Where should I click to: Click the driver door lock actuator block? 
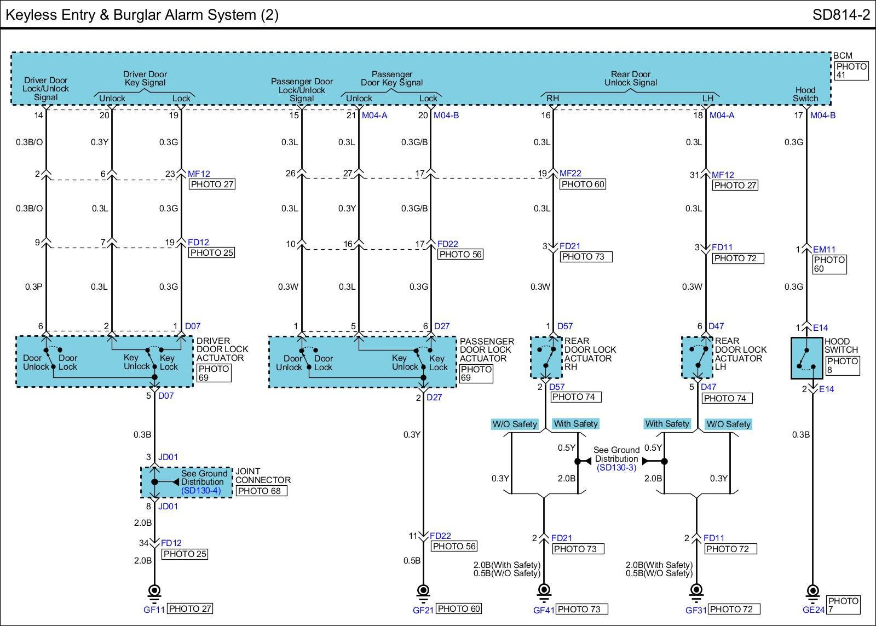[104, 361]
